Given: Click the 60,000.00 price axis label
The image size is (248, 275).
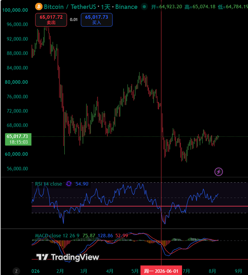Looking at the screenshot, I should coord(16,154).
